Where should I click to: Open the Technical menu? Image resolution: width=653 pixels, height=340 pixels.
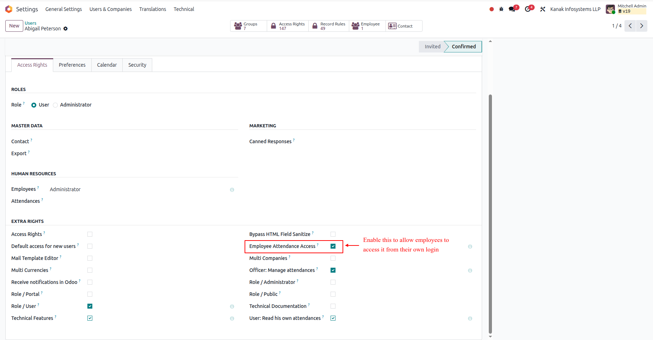click(x=184, y=9)
